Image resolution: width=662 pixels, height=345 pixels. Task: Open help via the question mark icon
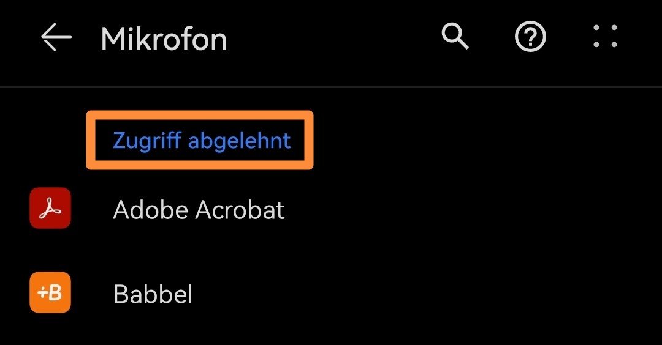530,38
